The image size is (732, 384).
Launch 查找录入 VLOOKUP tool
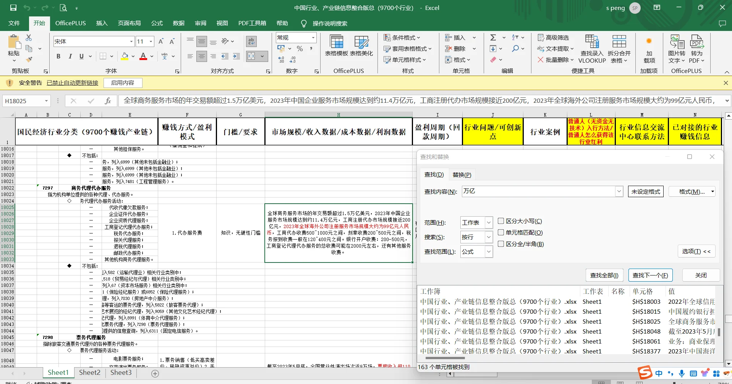click(x=592, y=49)
